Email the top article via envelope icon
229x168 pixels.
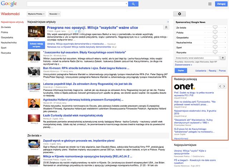point(83,31)
